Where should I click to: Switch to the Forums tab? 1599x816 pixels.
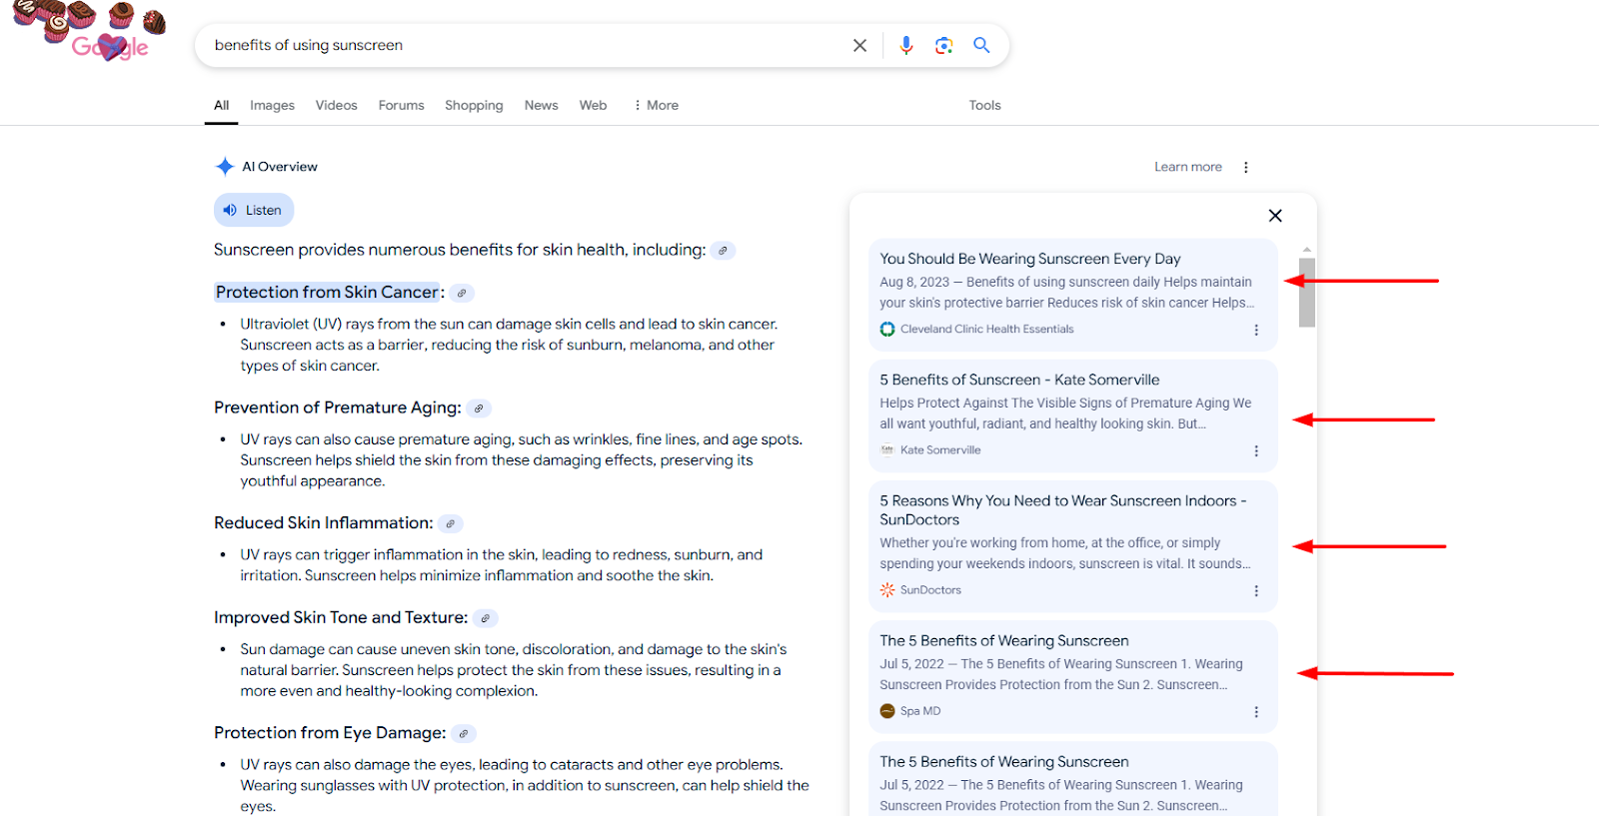401,105
